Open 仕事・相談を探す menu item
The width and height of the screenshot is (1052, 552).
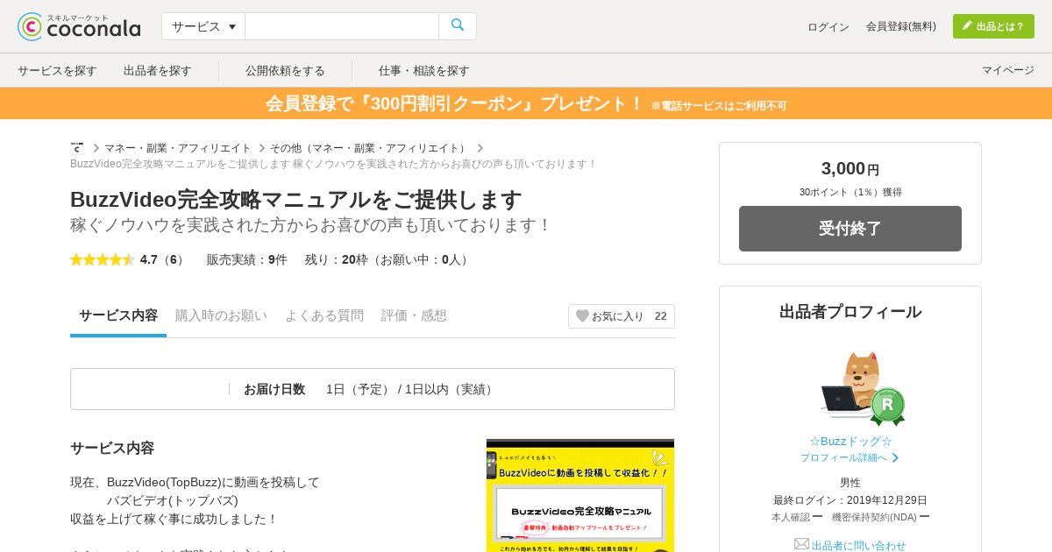pos(424,71)
